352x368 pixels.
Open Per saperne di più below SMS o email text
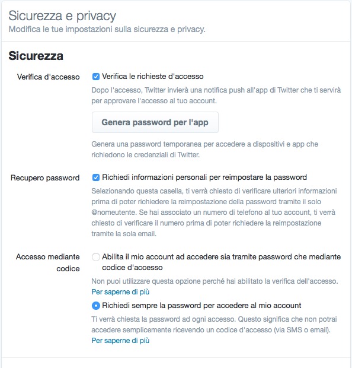[x=120, y=341]
